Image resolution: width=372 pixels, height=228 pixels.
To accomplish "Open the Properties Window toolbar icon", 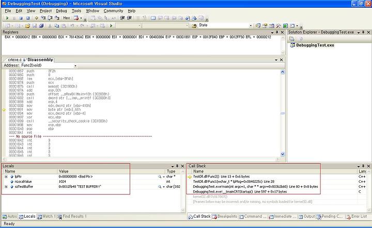I will [265, 26].
